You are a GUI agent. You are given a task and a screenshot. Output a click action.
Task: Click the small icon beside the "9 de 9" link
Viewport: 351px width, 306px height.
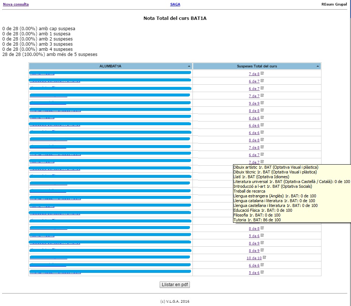[x=262, y=103]
